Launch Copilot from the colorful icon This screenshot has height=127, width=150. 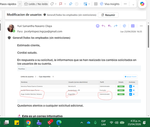(142, 4)
